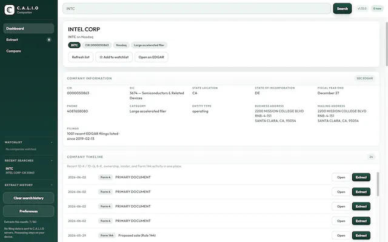Click the INTC ticker pill
This screenshot has width=388, height=242.
[74, 45]
